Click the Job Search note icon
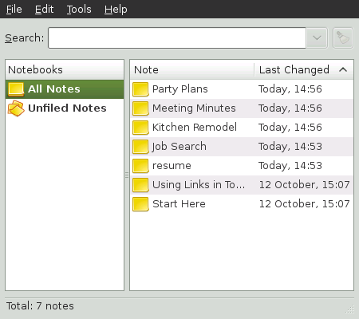Screen dimensions: 359x319 [140, 147]
